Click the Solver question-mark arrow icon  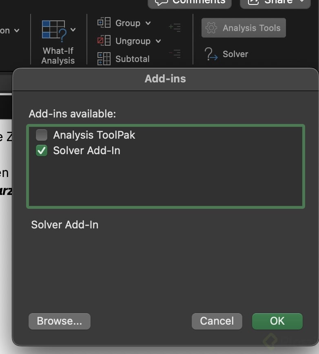211,54
